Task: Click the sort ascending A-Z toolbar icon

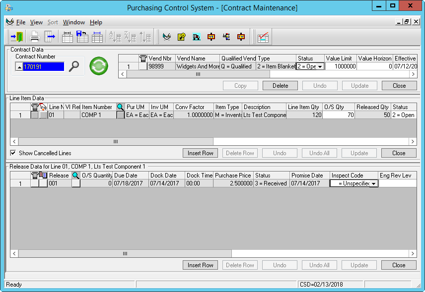Action: 115,37
